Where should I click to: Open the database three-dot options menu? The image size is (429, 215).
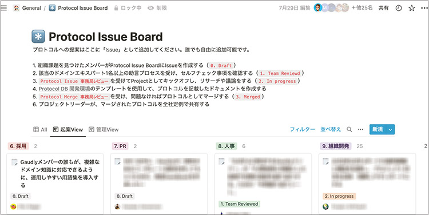click(360, 129)
